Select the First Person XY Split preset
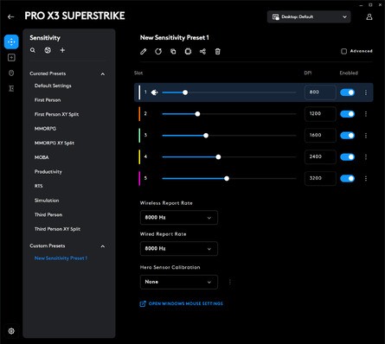Image resolution: width=385 pixels, height=344 pixels. point(56,114)
